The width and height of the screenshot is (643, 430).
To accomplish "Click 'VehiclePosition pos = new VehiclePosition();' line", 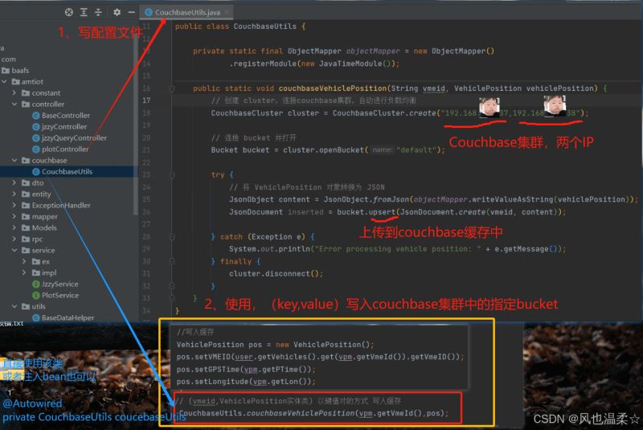I will [275, 345].
